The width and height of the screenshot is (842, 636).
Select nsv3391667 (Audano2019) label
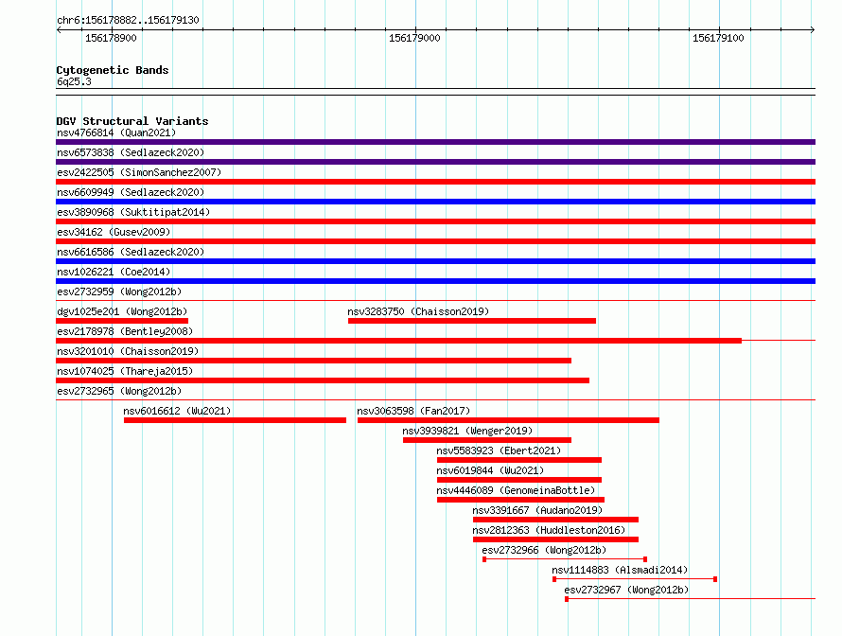point(537,510)
